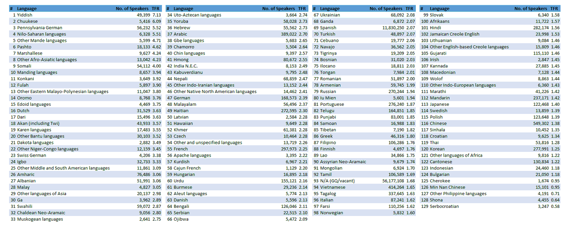
Task: Click the Yoruba language cell
Action: click(x=182, y=21)
